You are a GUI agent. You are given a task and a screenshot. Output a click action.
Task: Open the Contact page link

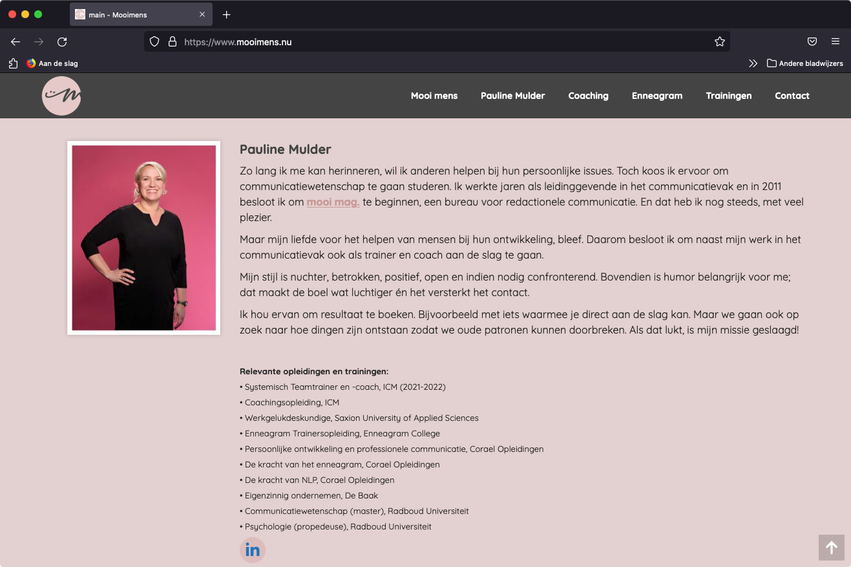click(792, 96)
